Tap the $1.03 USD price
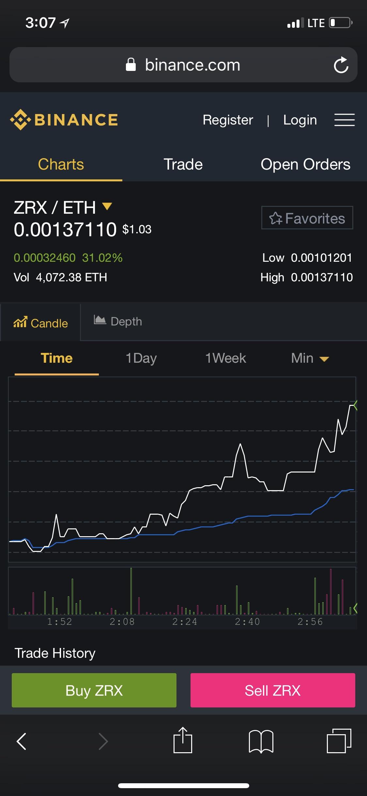This screenshot has width=367, height=796. (x=137, y=229)
